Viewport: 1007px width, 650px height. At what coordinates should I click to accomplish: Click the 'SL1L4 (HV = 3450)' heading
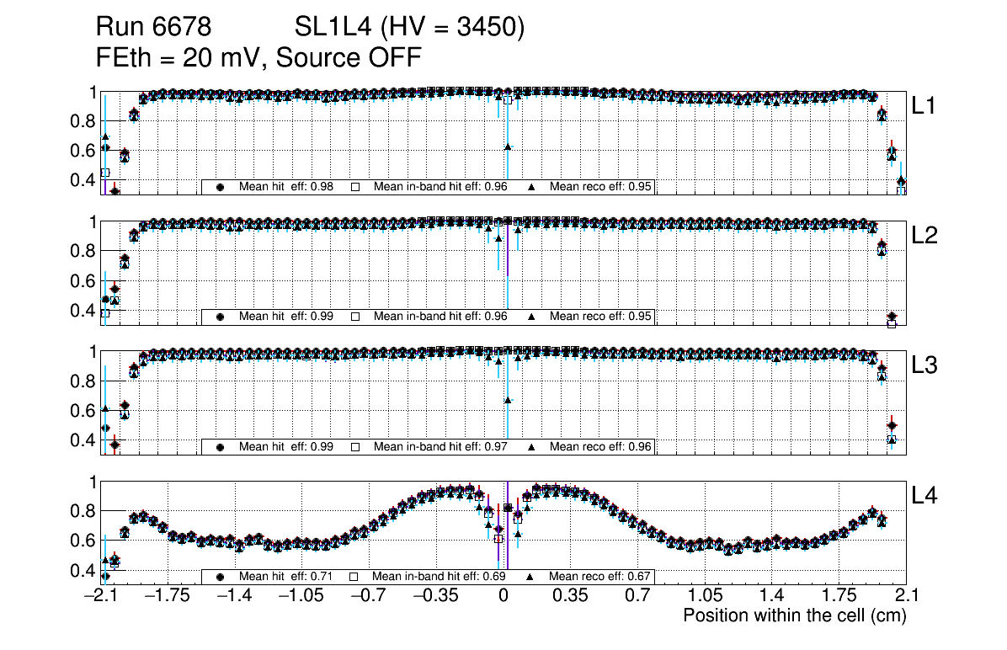pos(409,28)
